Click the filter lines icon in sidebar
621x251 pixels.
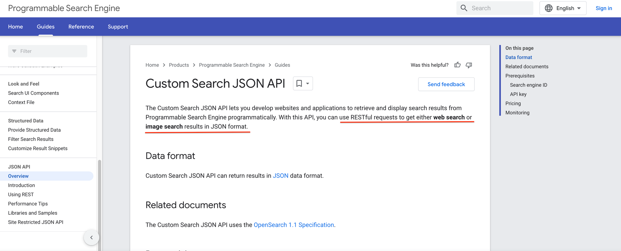tap(14, 51)
